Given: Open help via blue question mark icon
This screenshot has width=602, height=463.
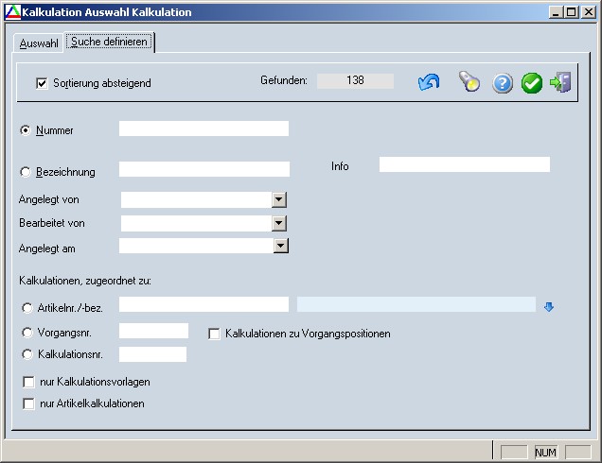Looking at the screenshot, I should tap(503, 83).
